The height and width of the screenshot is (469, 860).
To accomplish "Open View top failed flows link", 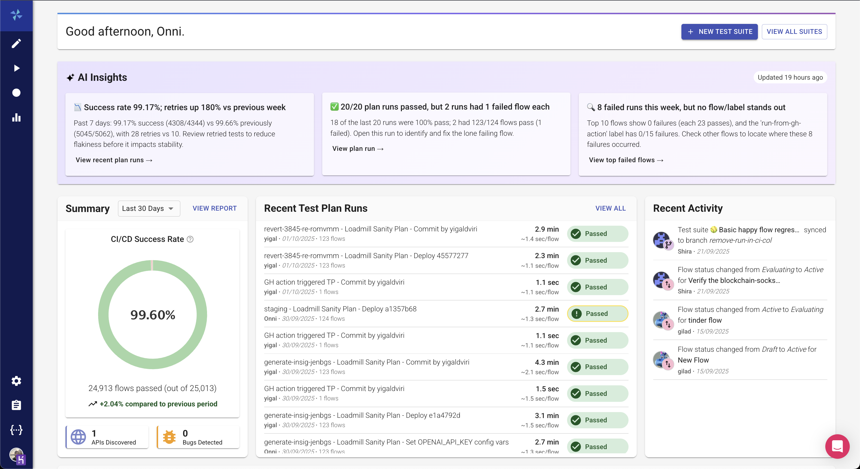I will 626,160.
